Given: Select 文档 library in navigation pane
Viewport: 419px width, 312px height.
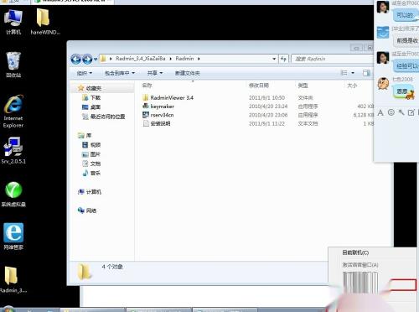Looking at the screenshot, I should point(91,164).
